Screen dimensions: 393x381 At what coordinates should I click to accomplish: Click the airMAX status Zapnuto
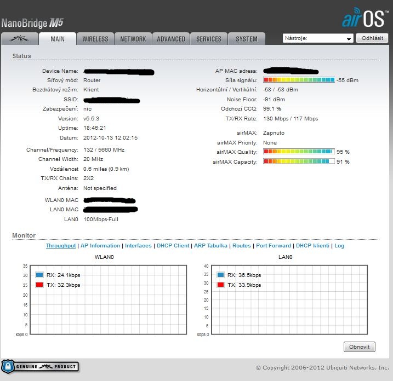pos(274,133)
